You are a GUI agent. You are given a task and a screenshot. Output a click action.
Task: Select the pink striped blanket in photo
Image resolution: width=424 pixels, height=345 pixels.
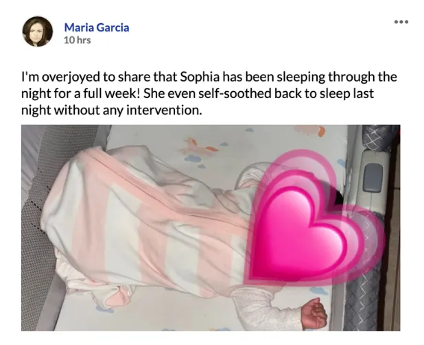[x=146, y=222]
